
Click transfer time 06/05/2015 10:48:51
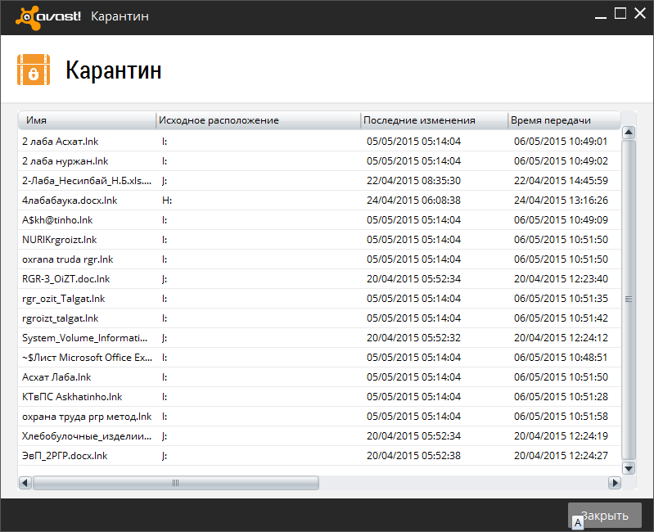(561, 358)
